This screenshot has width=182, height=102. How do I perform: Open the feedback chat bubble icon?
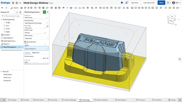(x=122, y=3)
